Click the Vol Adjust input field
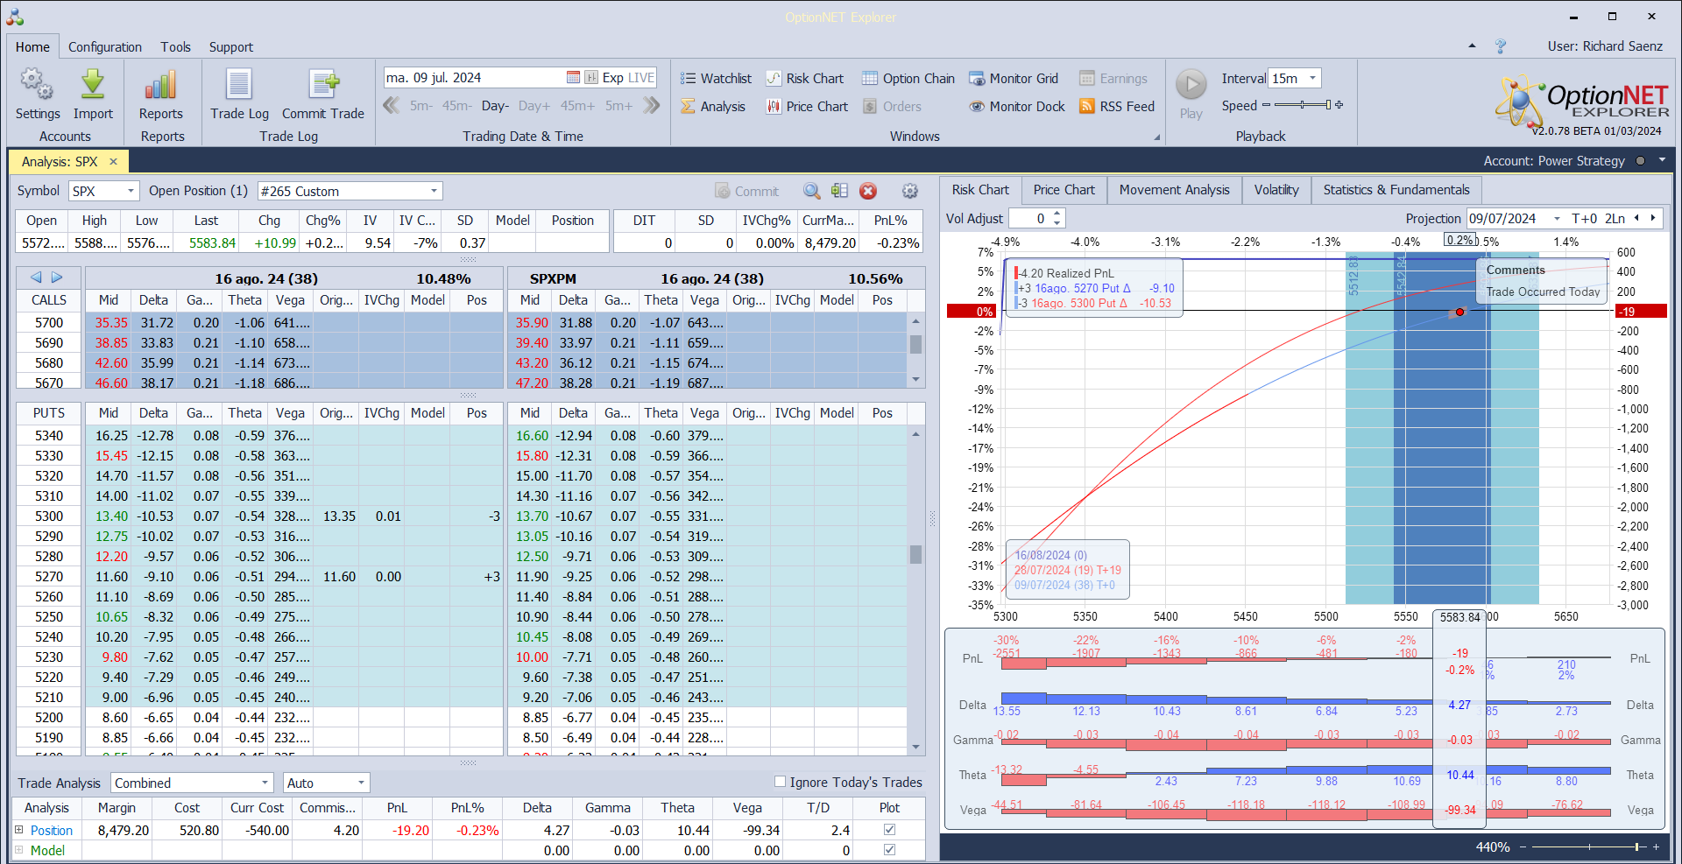The width and height of the screenshot is (1682, 864). tap(1030, 219)
